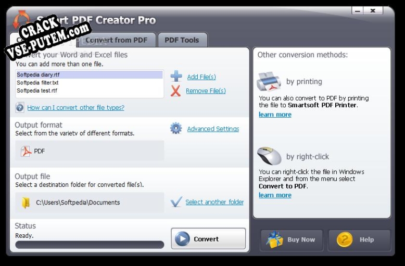Image resolution: width=405 pixels, height=266 pixels.
Task: Click the PDF output format field
Action: coord(90,151)
